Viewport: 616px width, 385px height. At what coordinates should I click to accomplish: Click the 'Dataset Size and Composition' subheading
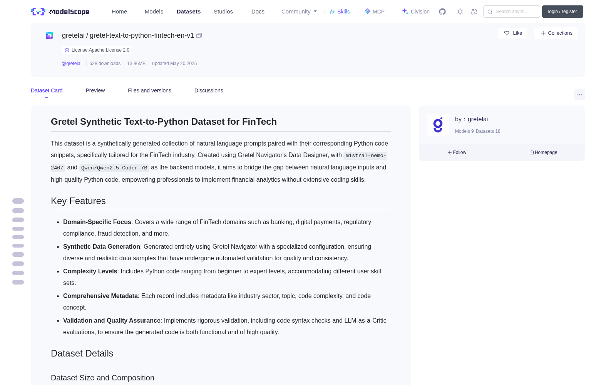(x=102, y=378)
